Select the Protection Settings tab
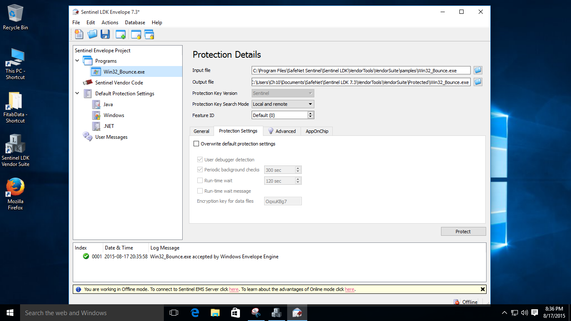 click(x=238, y=131)
